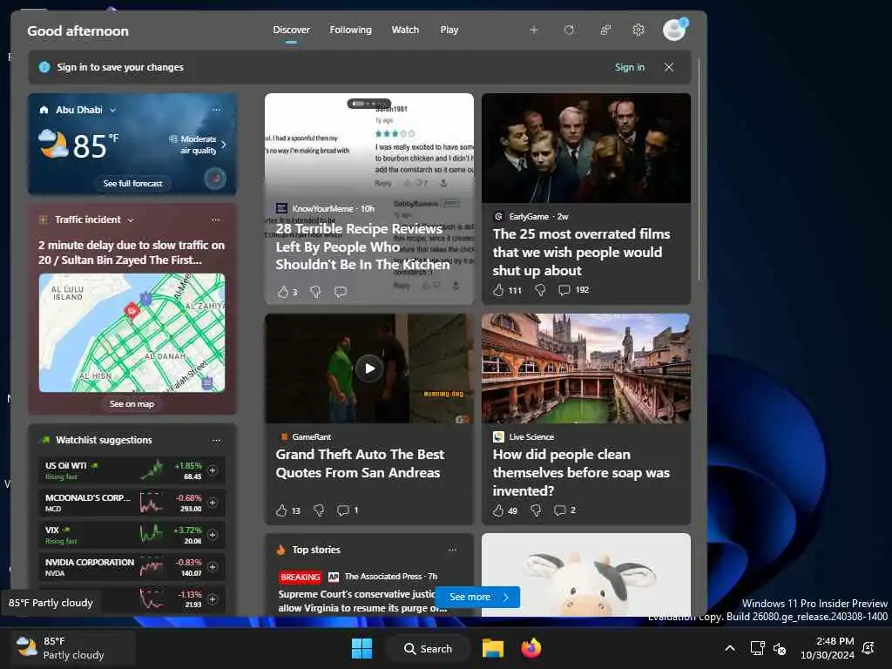
Task: Open the Watchlist suggestions three-dot menu
Action: click(216, 440)
